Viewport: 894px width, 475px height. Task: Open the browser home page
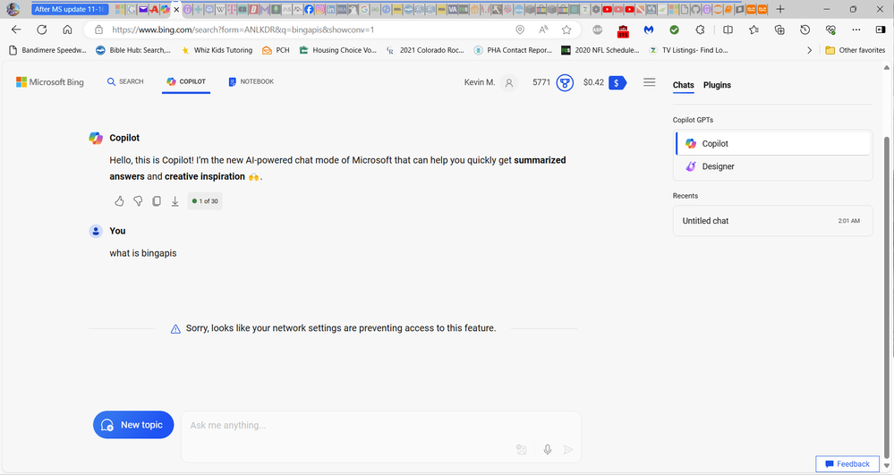tap(67, 30)
